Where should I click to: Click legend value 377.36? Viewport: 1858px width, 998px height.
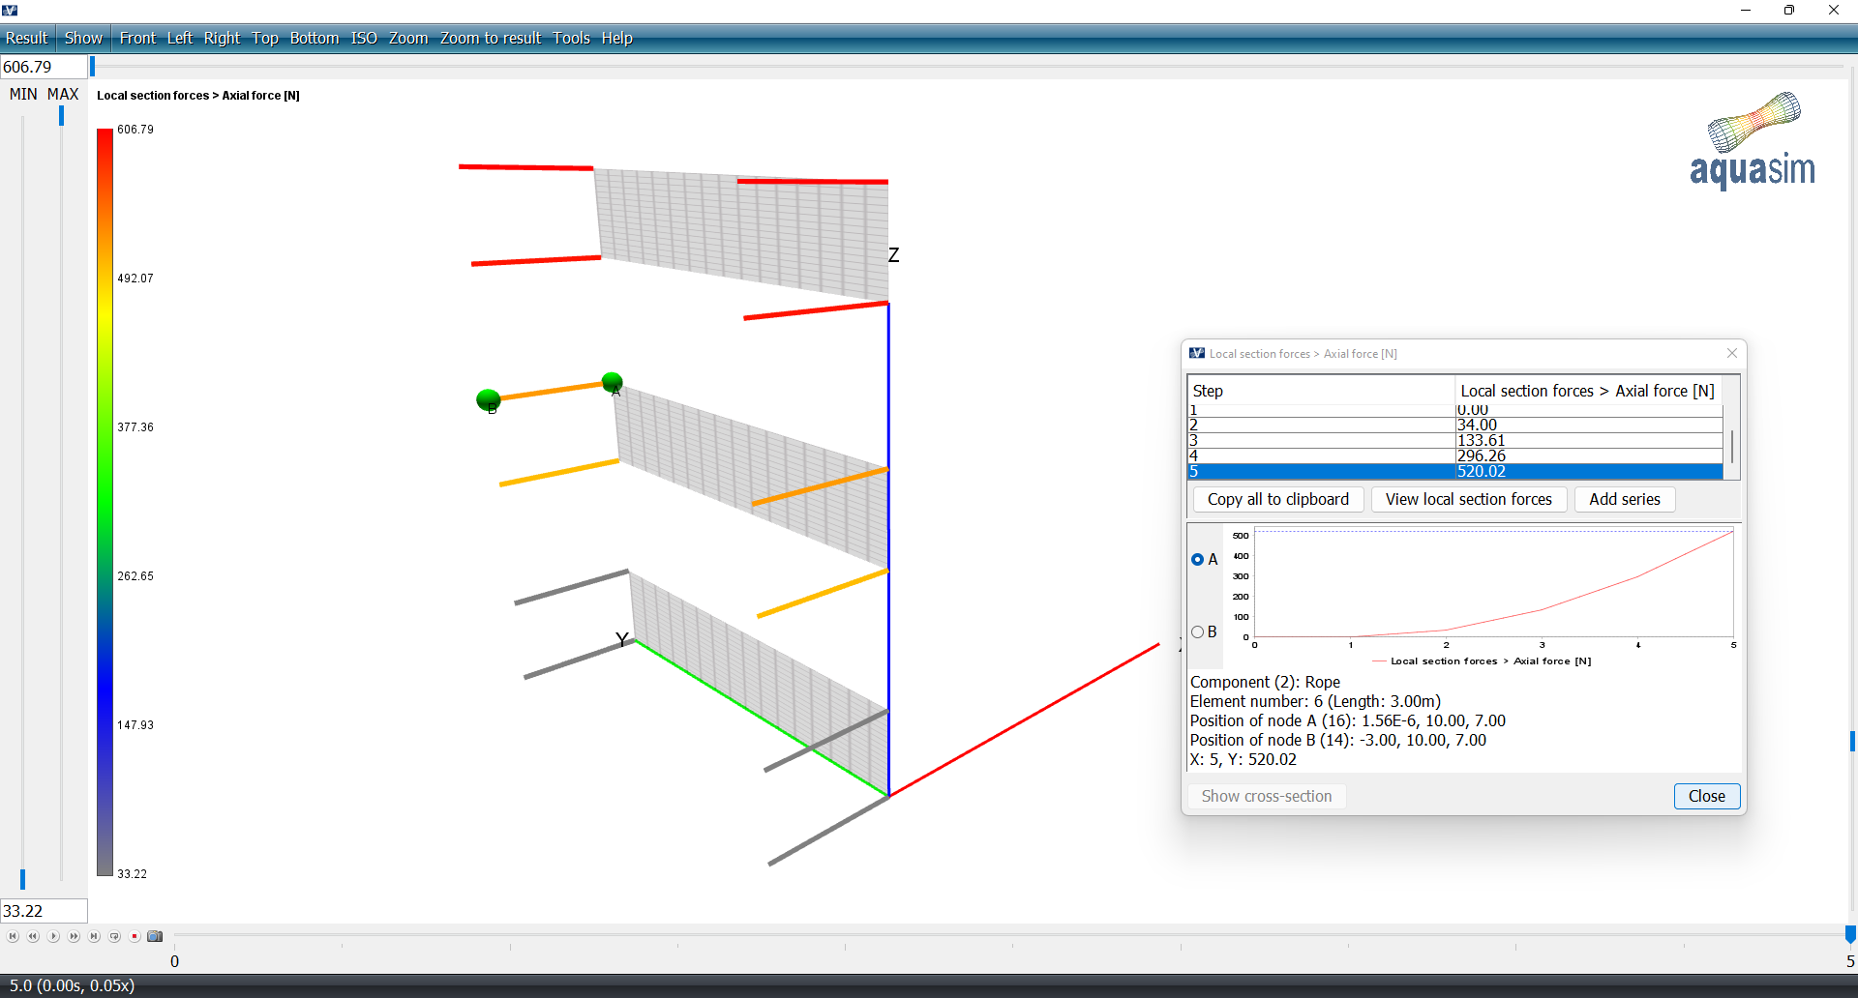(135, 427)
